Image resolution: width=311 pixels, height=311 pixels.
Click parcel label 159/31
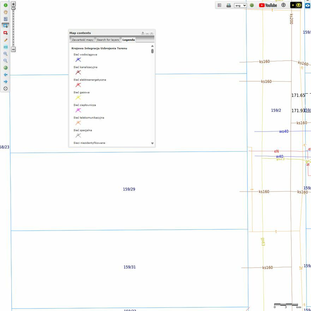130,267
